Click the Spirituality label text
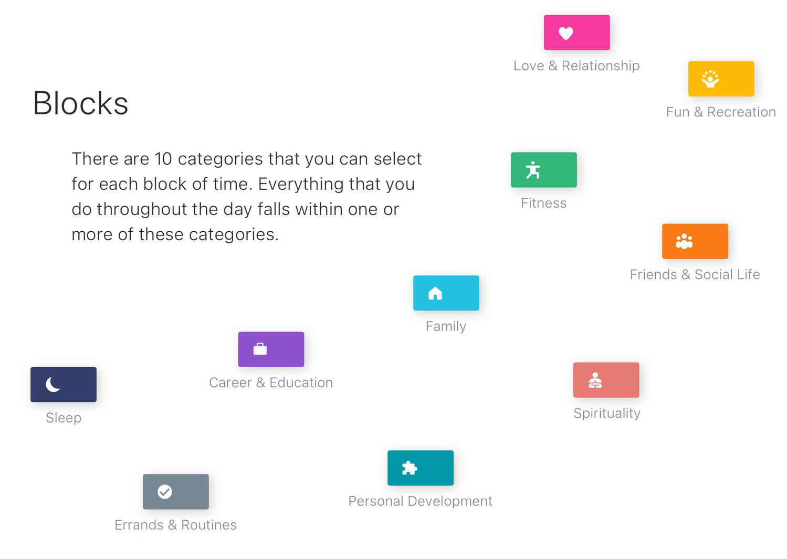The image size is (787, 559). point(606,413)
